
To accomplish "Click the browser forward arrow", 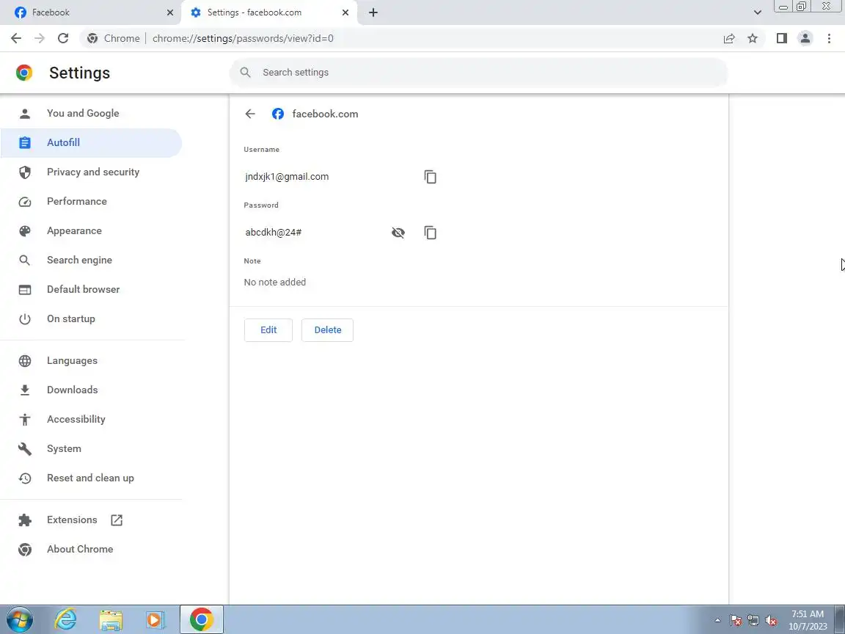I will [40, 38].
